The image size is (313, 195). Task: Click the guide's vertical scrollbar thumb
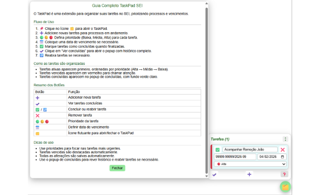[x=206, y=91]
